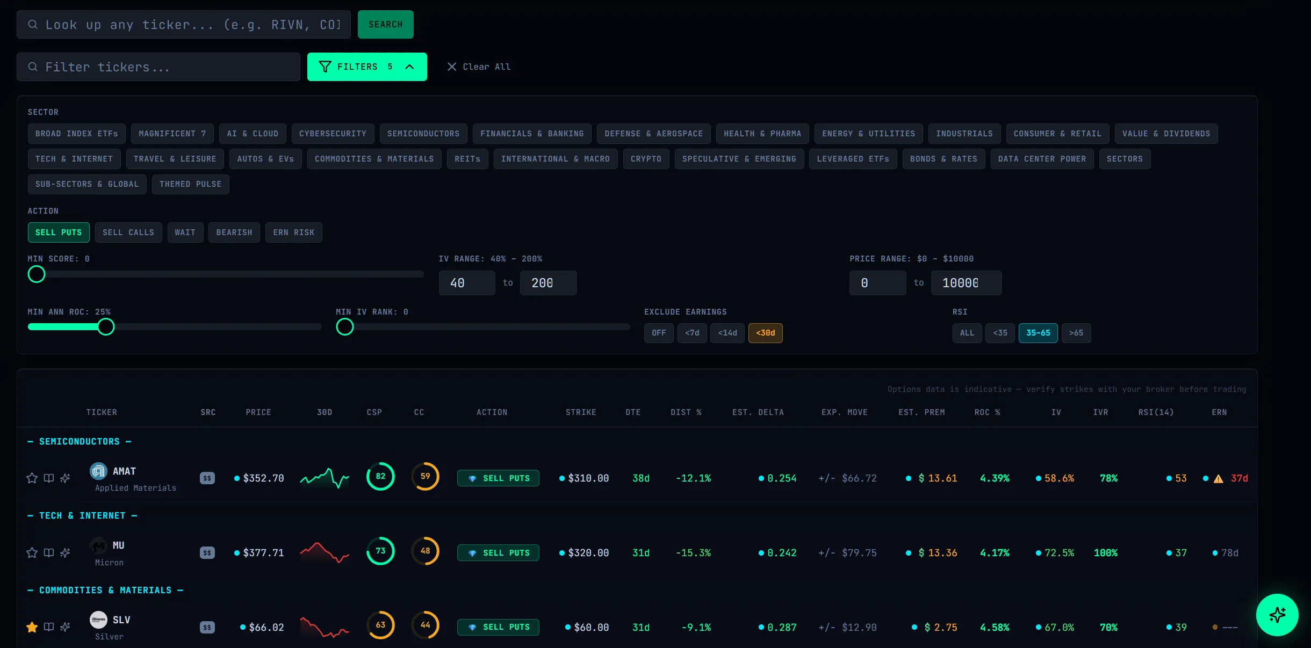Click the Micron logo icon
Viewport: 1311px width, 648px height.
point(98,545)
